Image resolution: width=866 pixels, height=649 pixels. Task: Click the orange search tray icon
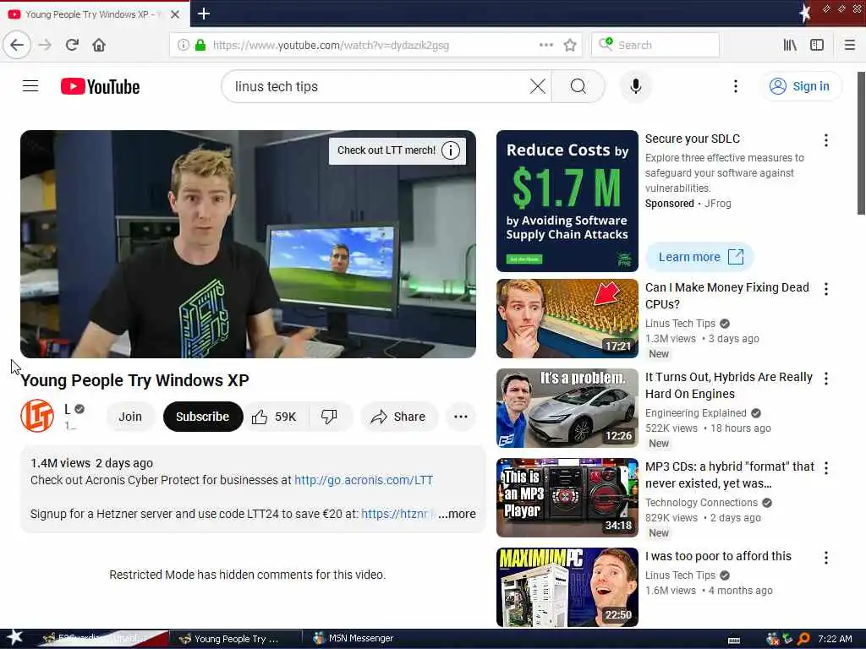(x=803, y=639)
